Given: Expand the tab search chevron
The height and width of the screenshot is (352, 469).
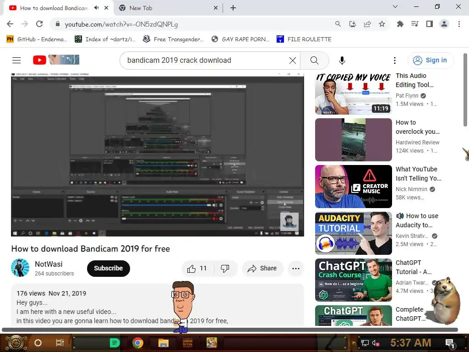Looking at the screenshot, I should click(x=395, y=6).
